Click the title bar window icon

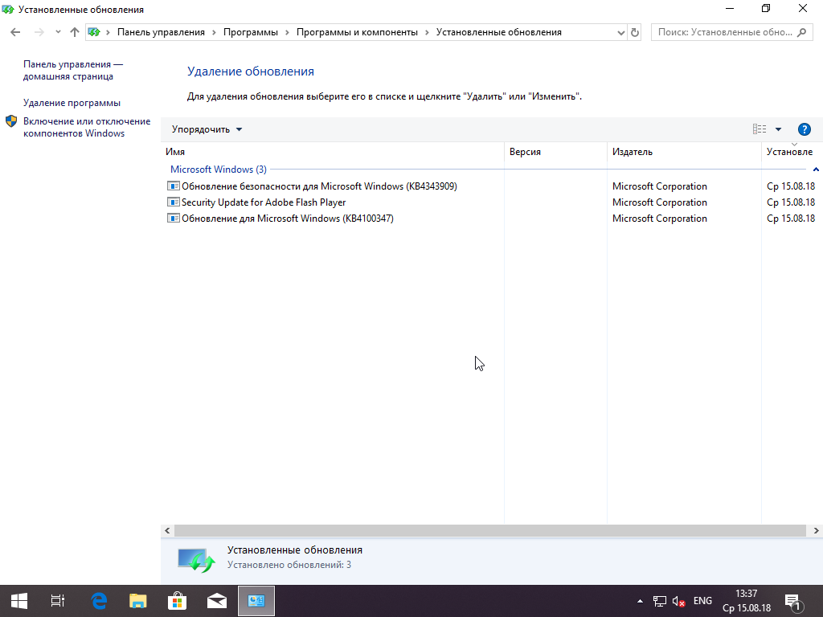tap(8, 9)
